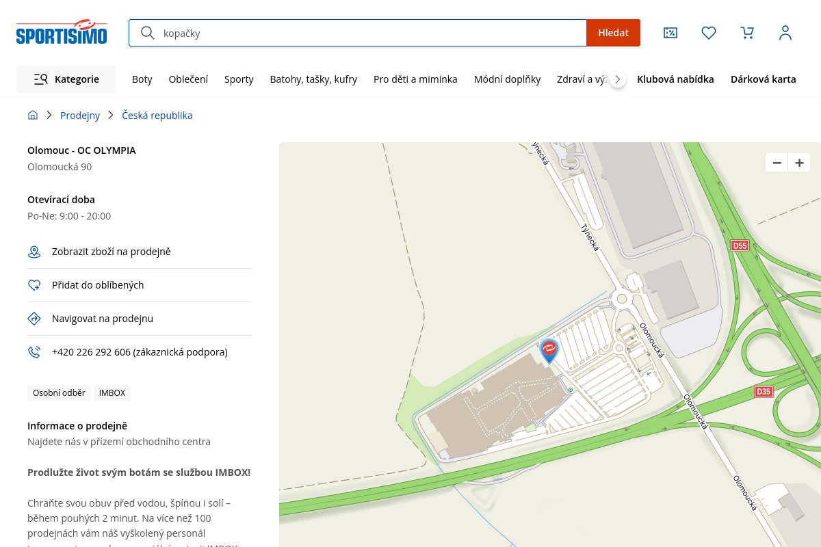Zoom out the map with minus button
Image resolution: width=821 pixels, height=547 pixels.
(x=777, y=163)
